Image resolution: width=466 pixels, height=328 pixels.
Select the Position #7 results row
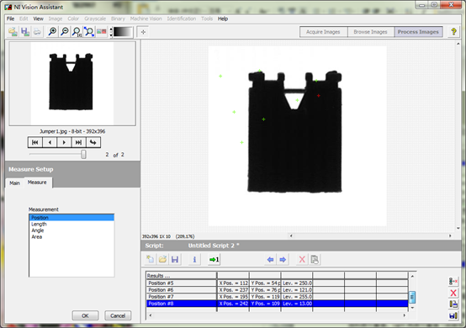tap(278, 297)
